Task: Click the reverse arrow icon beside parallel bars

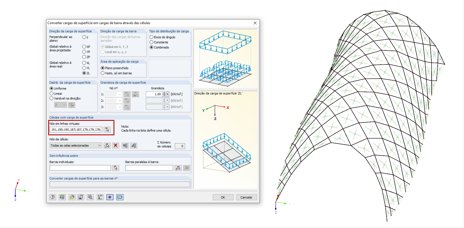Action: tap(186, 168)
